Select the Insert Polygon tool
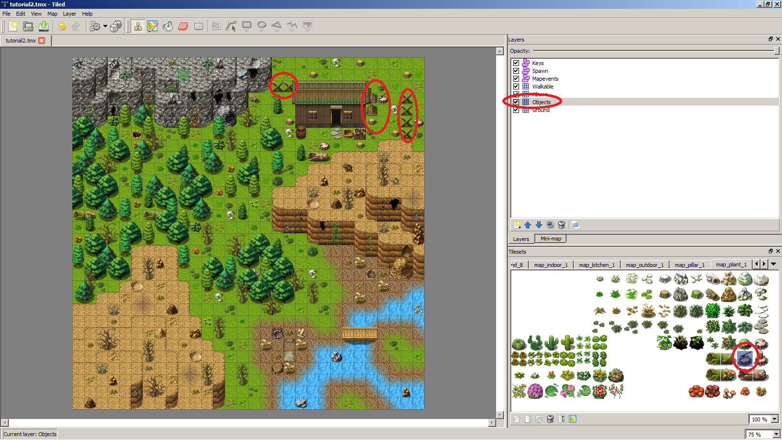Image resolution: width=782 pixels, height=440 pixels. click(277, 26)
